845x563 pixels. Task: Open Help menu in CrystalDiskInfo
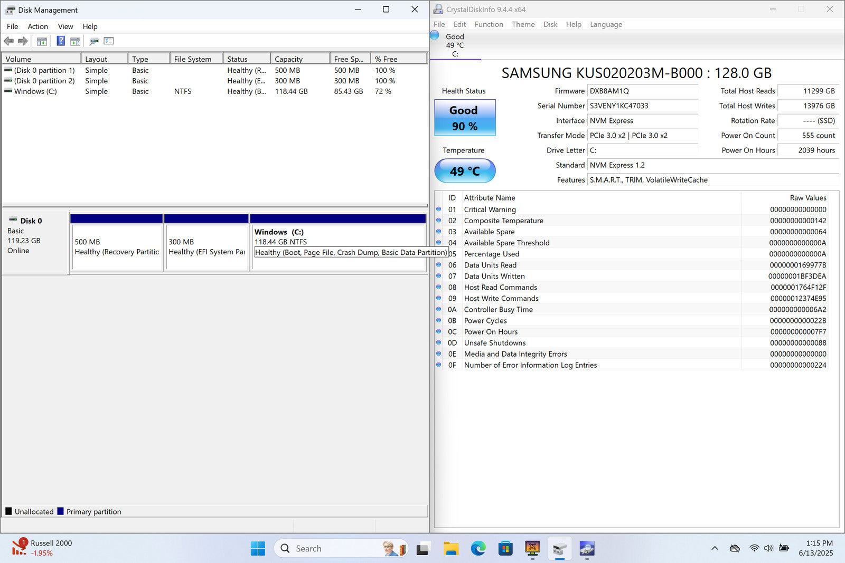pos(574,24)
